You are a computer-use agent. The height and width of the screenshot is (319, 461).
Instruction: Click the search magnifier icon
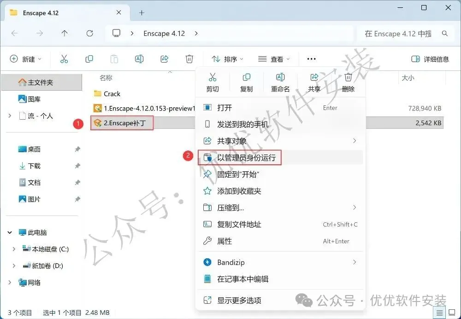coord(445,34)
